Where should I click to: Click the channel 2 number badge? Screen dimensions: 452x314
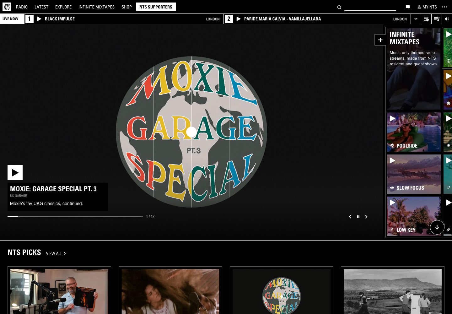(229, 19)
